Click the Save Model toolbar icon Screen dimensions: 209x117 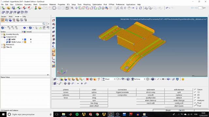tap(14, 8)
